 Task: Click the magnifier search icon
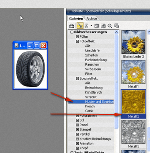coord(110,26)
